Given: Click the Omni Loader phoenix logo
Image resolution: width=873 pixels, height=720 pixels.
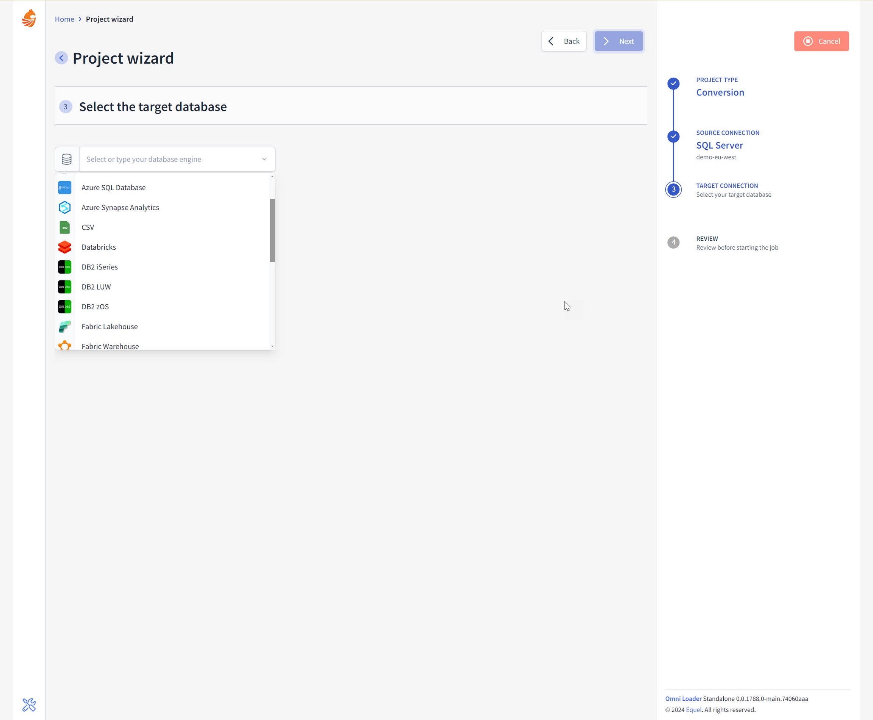Looking at the screenshot, I should tap(29, 19).
